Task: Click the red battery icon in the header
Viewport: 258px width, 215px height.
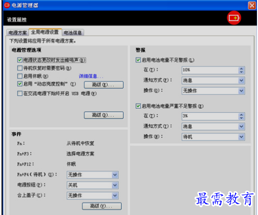Action: [234, 18]
